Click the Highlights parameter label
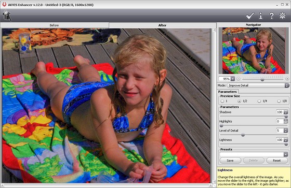Screen dimensions: 291x188 [226, 121]
